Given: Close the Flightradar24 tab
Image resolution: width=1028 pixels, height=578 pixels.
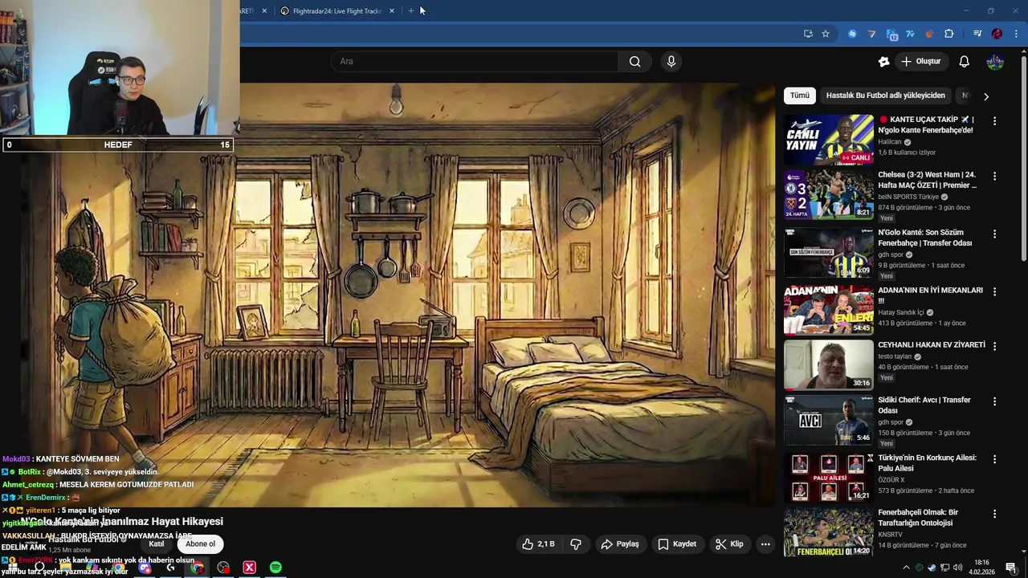Looking at the screenshot, I should [x=392, y=10].
